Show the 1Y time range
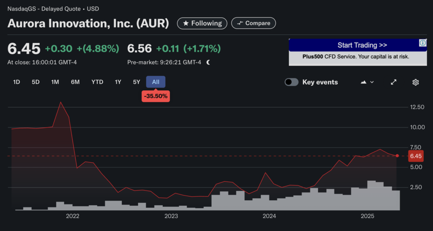This screenshot has height=231, width=433. point(118,82)
